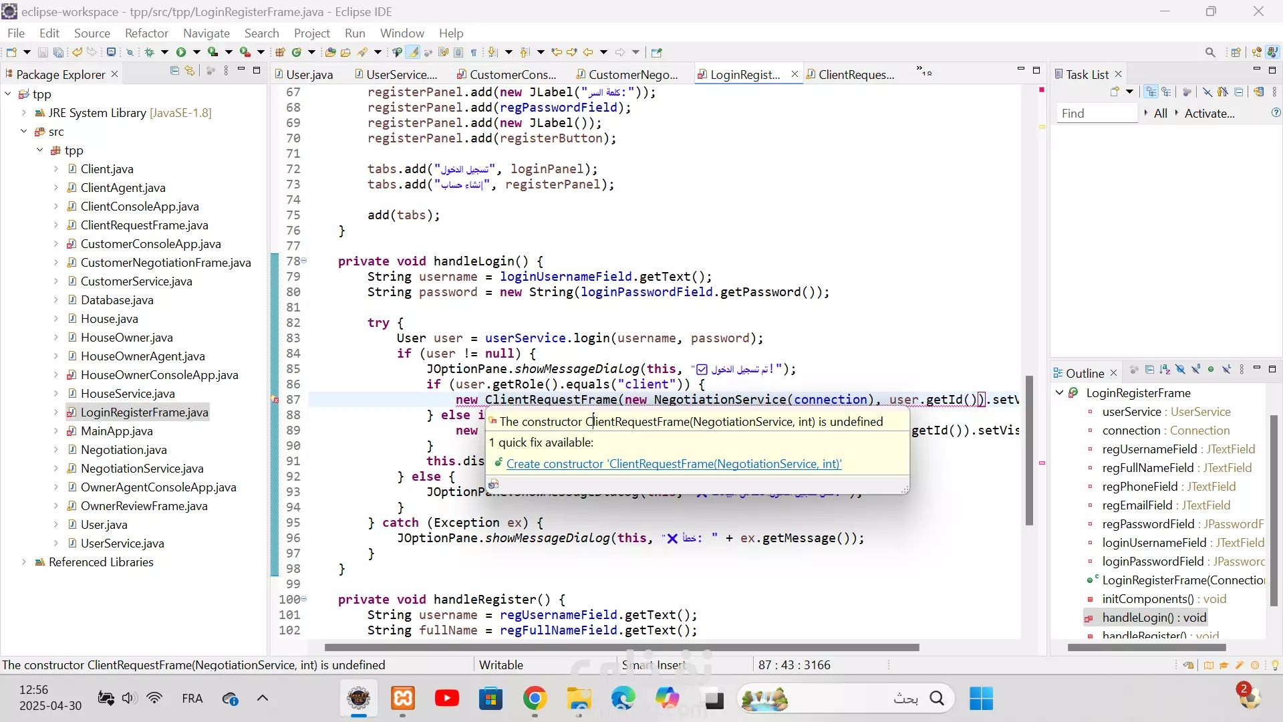Toggle Categorized presentation in Task List
Viewport: 1283px width, 722px height.
coord(1151,92)
